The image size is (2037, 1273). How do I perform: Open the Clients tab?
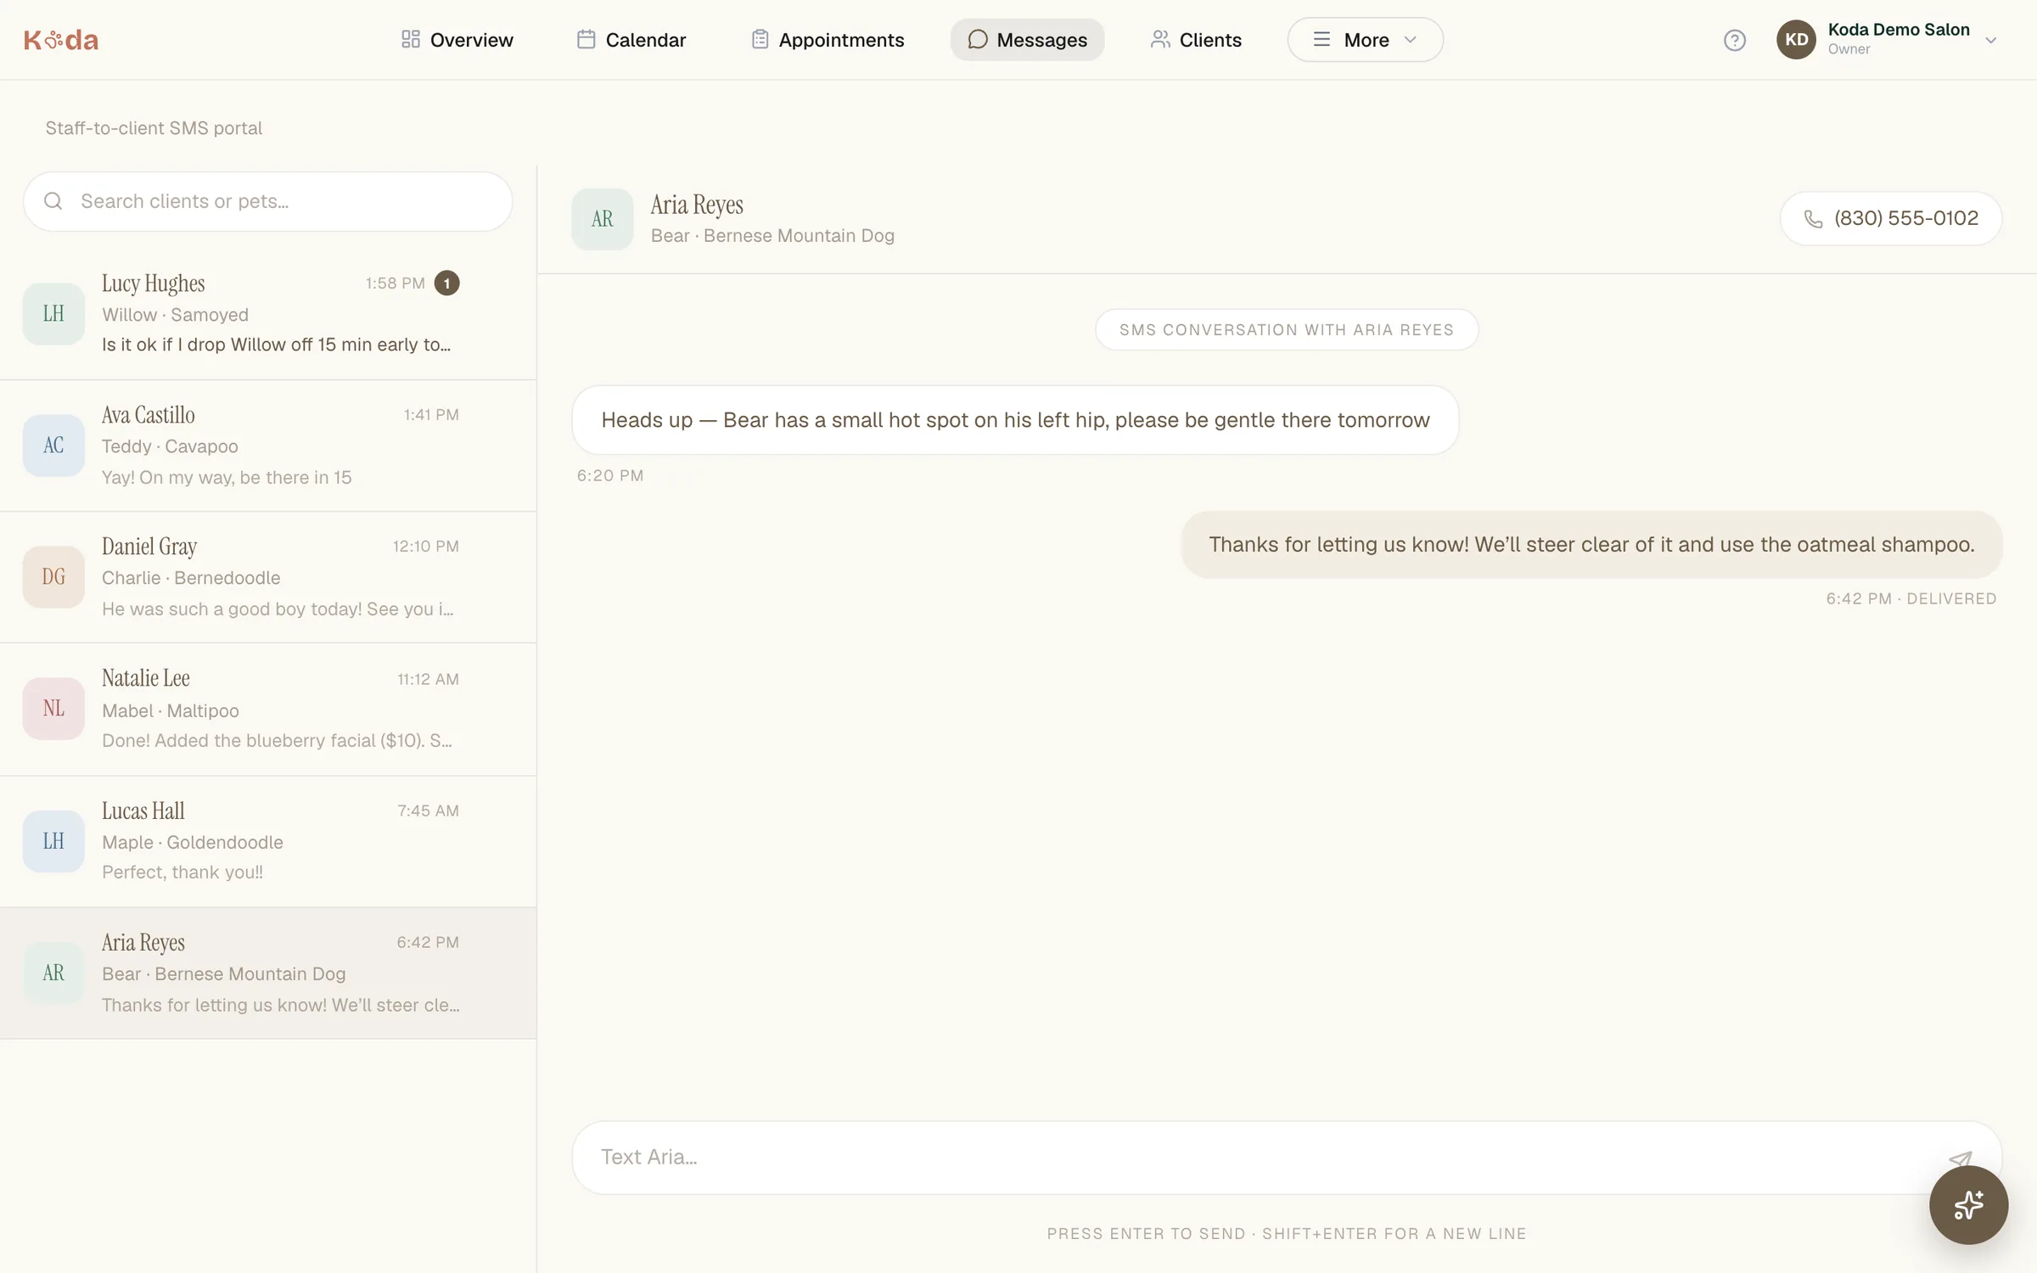click(1196, 40)
